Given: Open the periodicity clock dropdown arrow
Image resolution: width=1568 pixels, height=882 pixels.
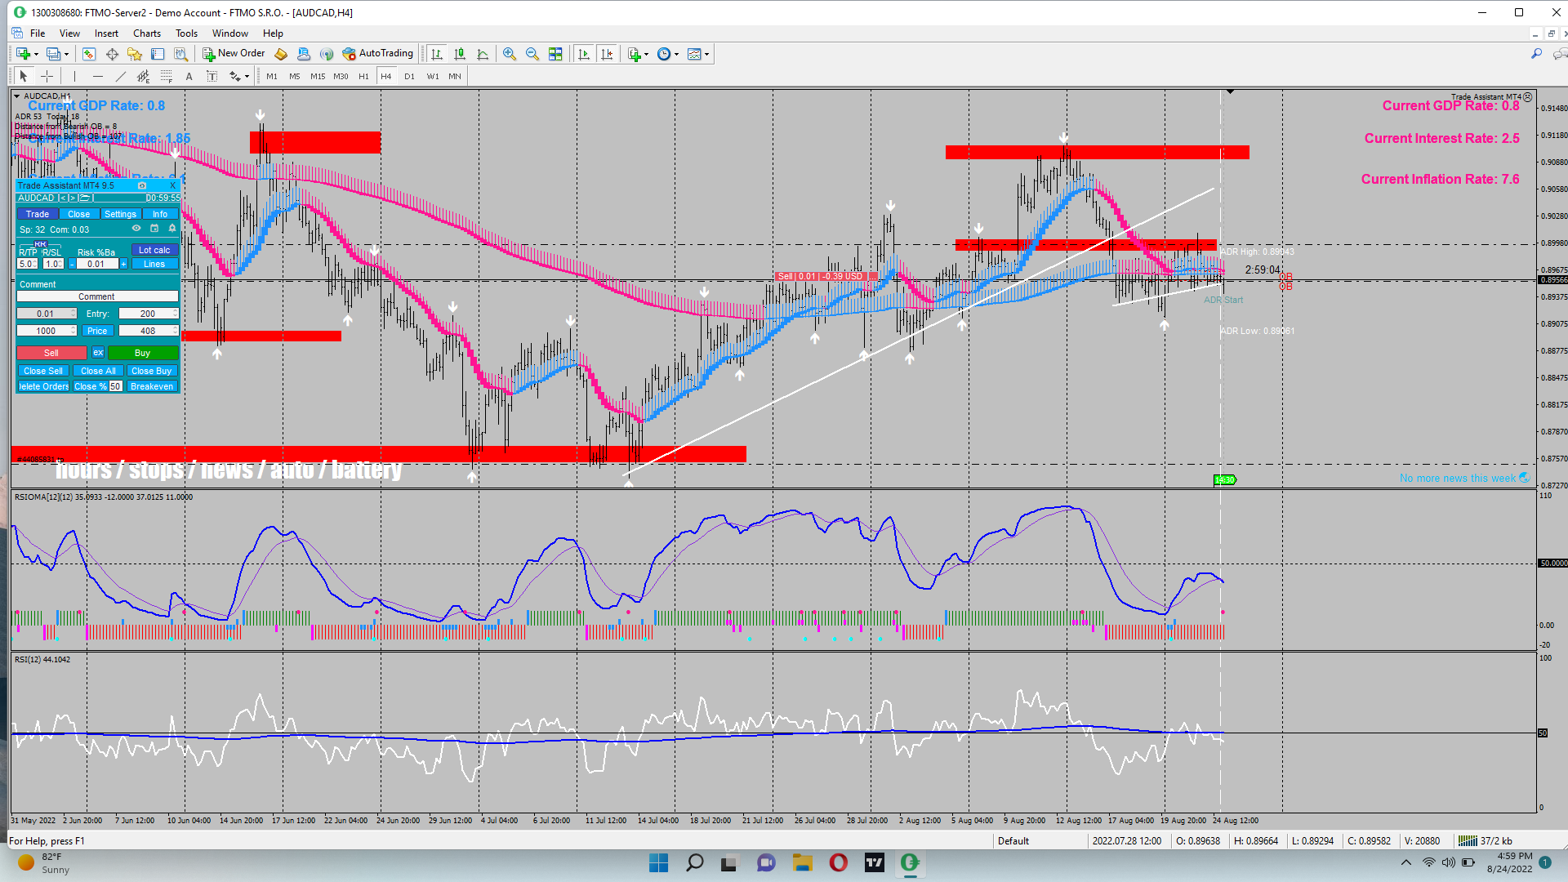Looking at the screenshot, I should (676, 55).
